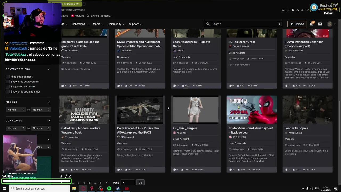The image size is (341, 192).
Task: Click endorsements thumbs-up on Leon with IV pole
Action: point(286,170)
